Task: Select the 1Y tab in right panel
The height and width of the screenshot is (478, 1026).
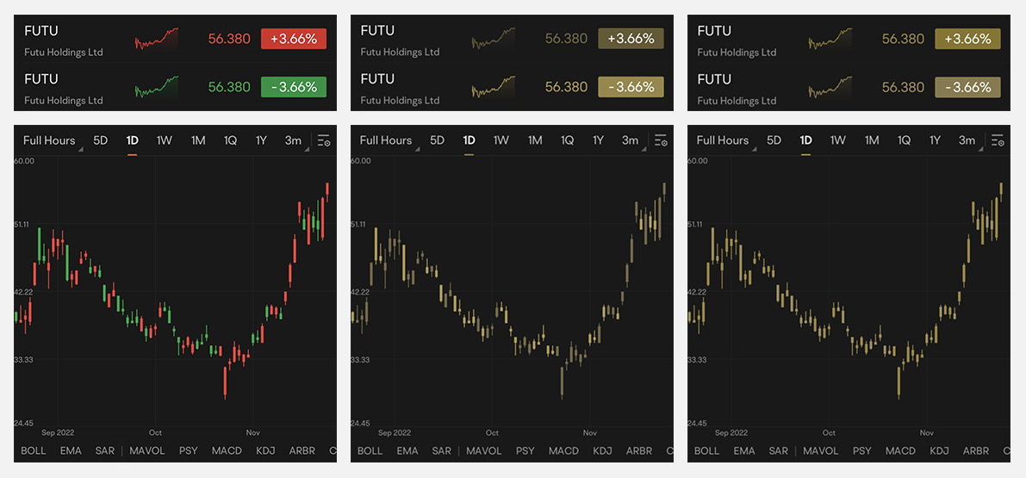Action: tap(935, 140)
